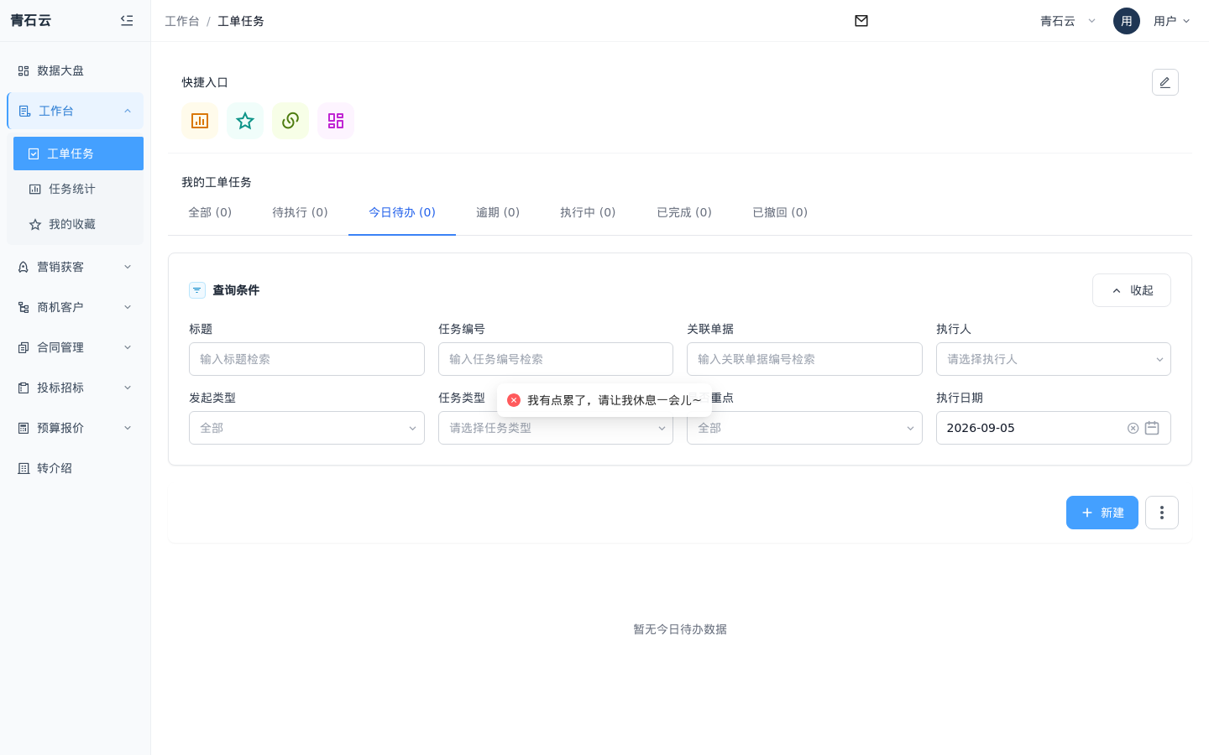Go to 数据大盘 in the sidebar

(x=76, y=70)
